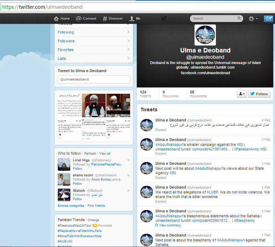Click View summary on the 2 Feb tweet
This screenshot has height=247, width=275.
click(x=168, y=225)
